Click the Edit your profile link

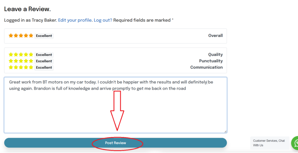75,20
